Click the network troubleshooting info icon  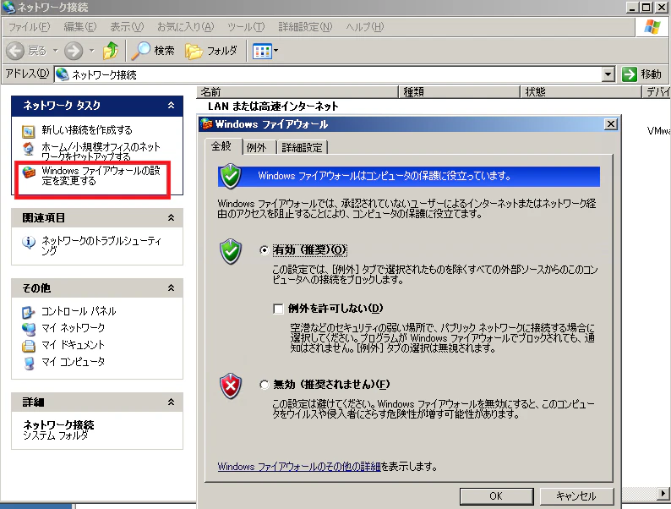point(28,243)
